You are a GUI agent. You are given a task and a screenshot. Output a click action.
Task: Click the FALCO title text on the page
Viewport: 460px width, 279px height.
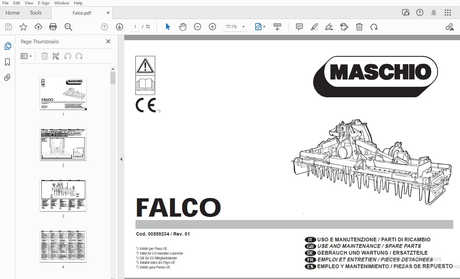179,207
